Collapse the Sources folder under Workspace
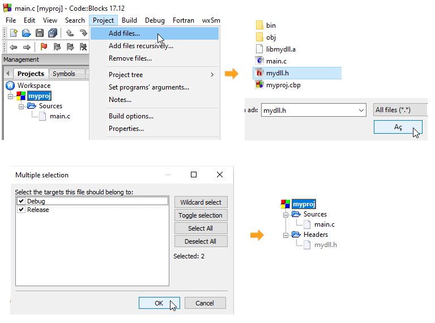Image resolution: width=435 pixels, height=323 pixels. (21, 107)
